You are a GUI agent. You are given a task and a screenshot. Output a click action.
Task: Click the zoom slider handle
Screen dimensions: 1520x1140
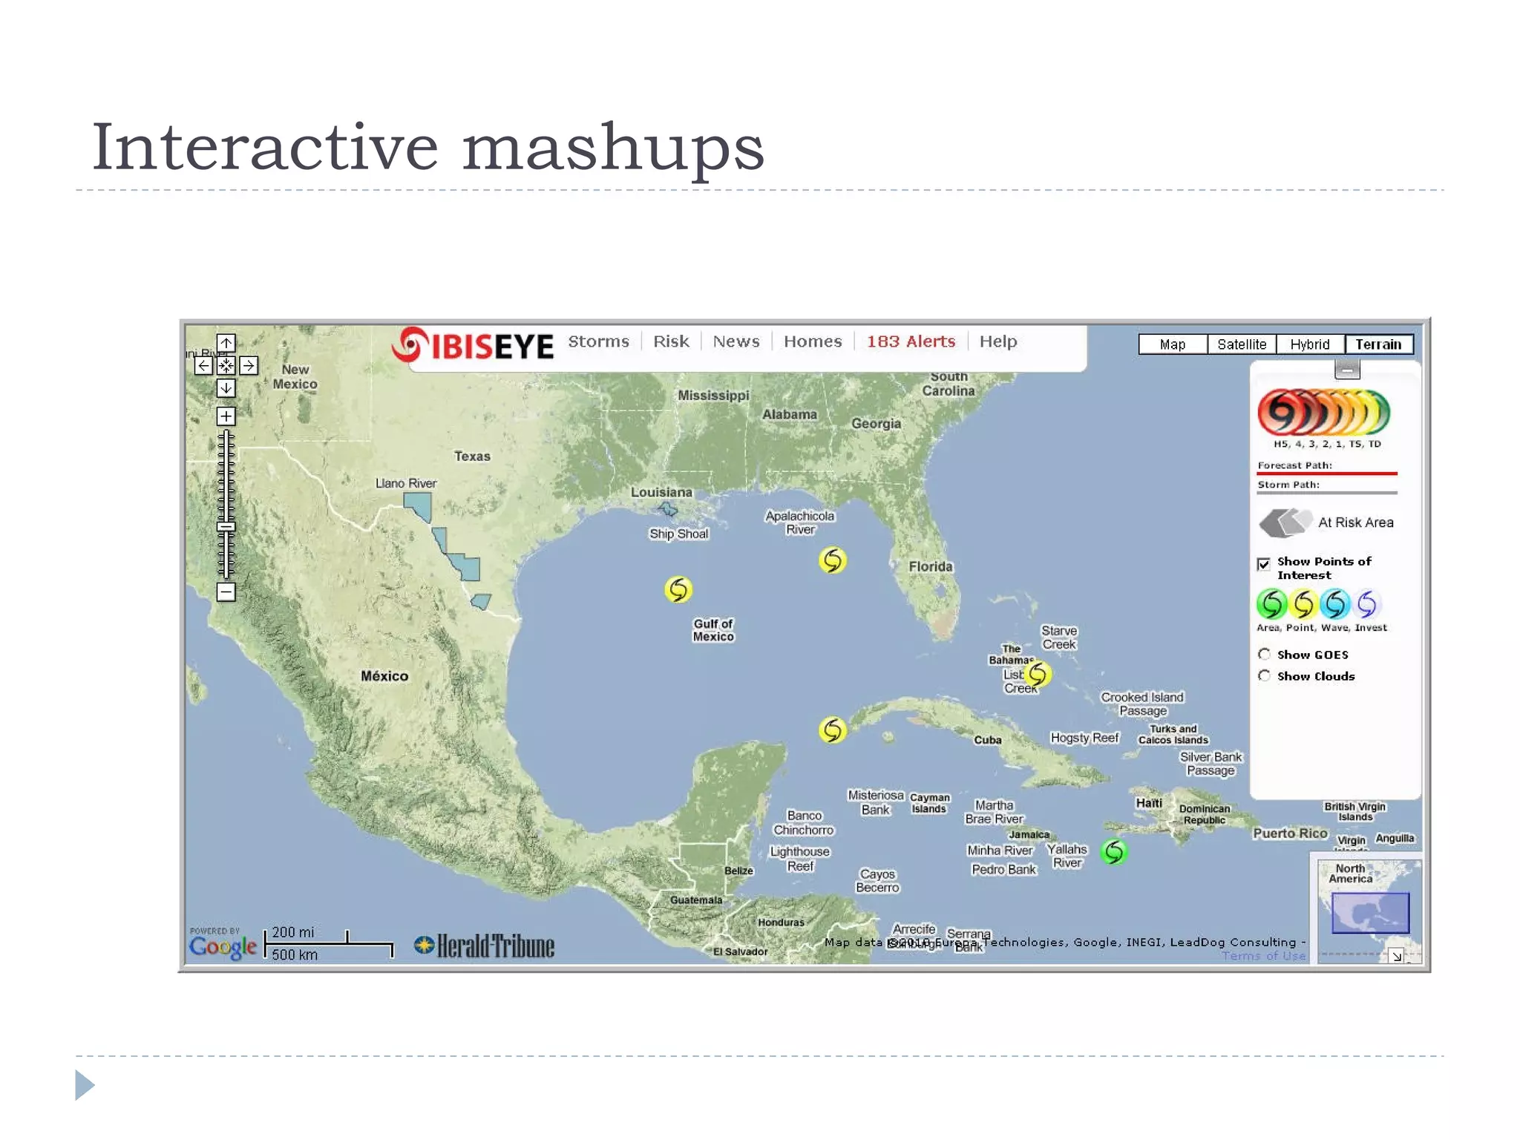pos(226,527)
